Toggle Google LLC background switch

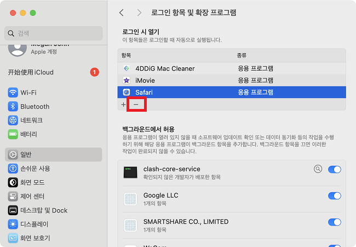(335, 196)
